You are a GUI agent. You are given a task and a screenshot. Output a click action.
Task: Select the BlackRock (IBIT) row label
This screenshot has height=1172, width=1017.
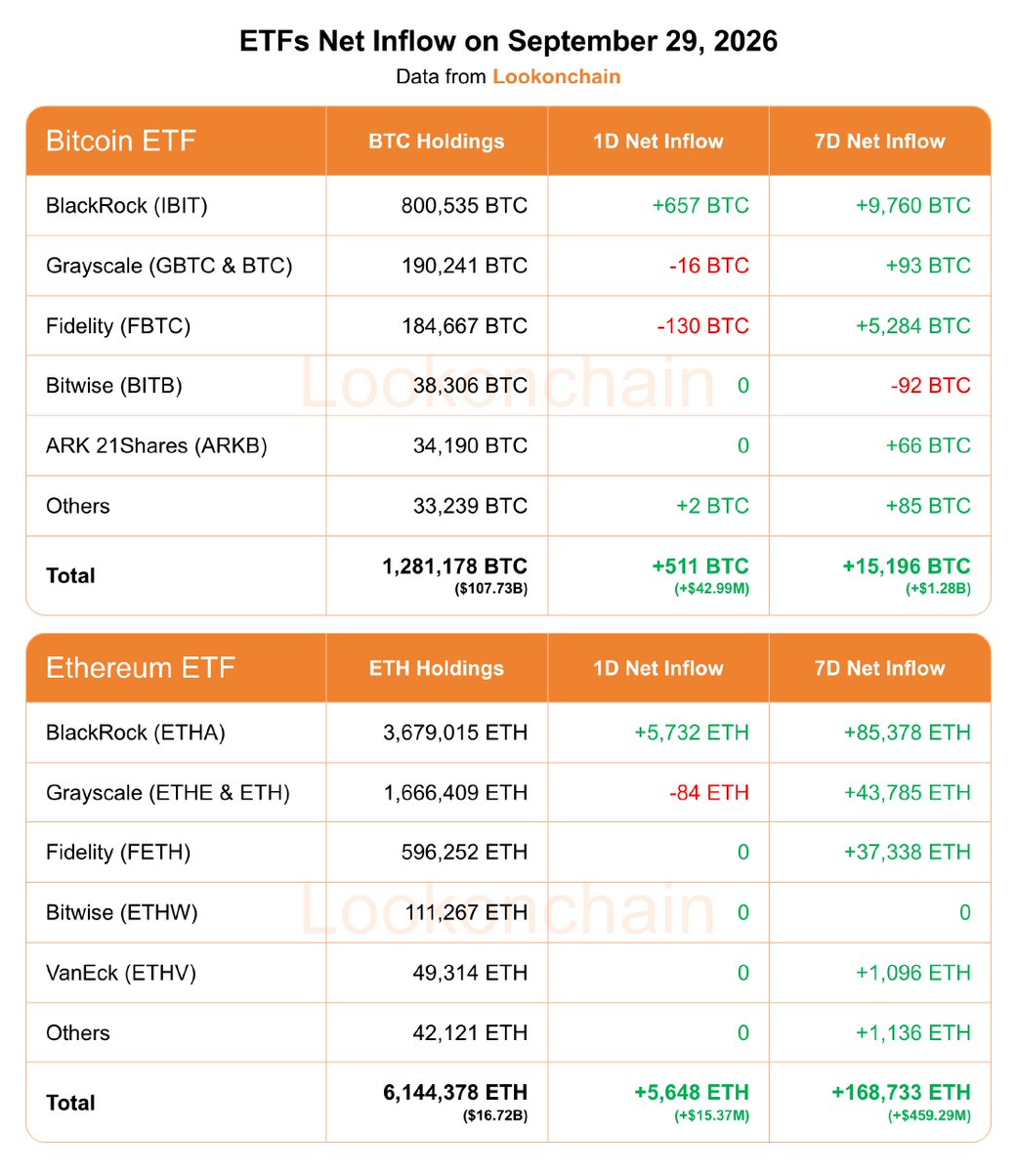click(x=127, y=205)
